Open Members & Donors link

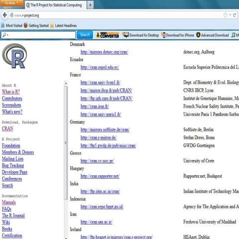coord(18,152)
